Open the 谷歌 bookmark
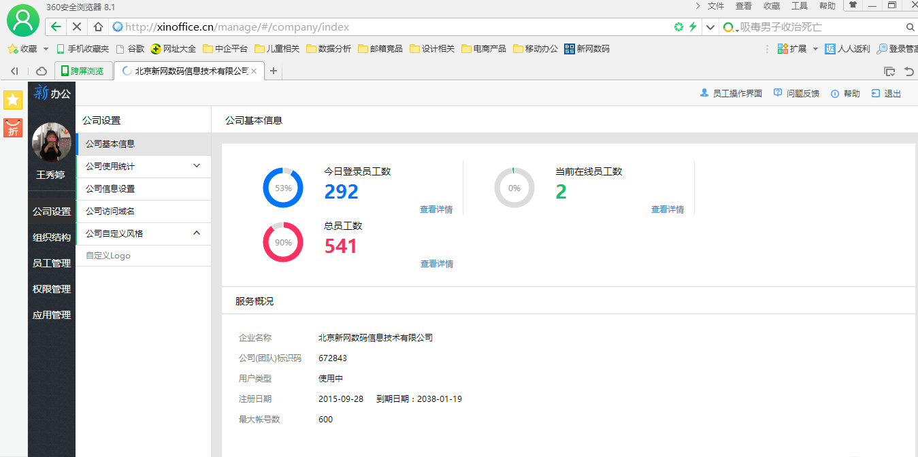The width and height of the screenshot is (918, 457). pyautogui.click(x=130, y=49)
